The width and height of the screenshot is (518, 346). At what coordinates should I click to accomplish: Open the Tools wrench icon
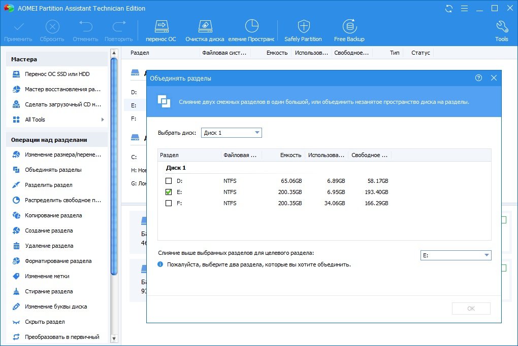501,30
